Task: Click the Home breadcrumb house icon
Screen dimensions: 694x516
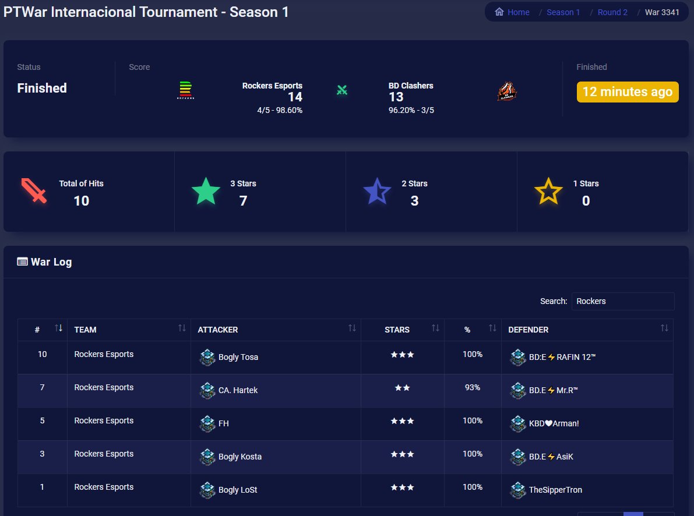Action: coord(499,12)
